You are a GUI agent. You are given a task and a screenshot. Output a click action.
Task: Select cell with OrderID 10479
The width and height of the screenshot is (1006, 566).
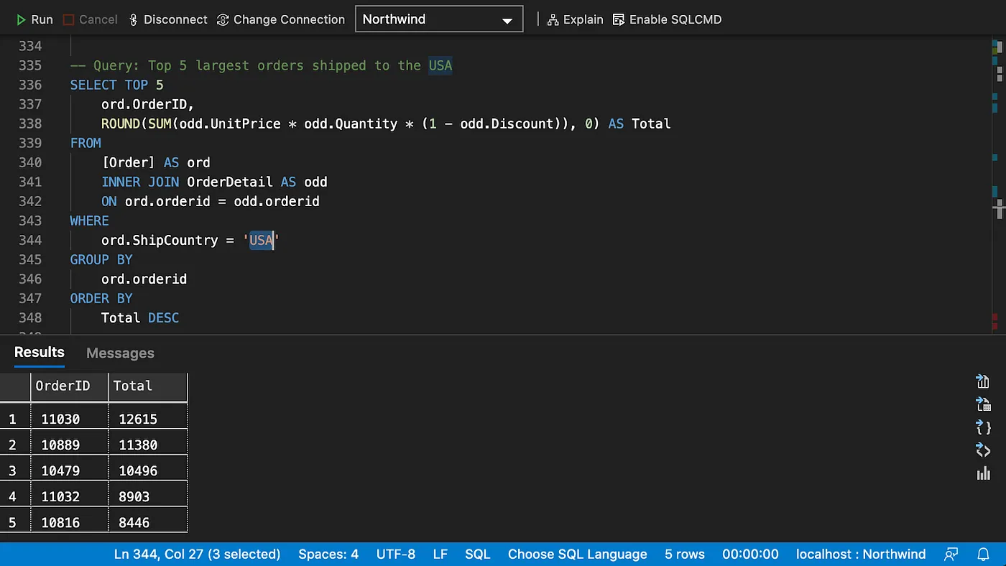(70, 470)
